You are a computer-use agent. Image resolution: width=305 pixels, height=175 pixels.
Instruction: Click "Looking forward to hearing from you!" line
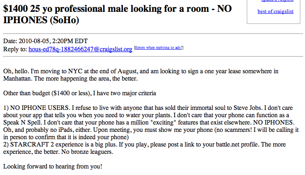[x=53, y=166]
